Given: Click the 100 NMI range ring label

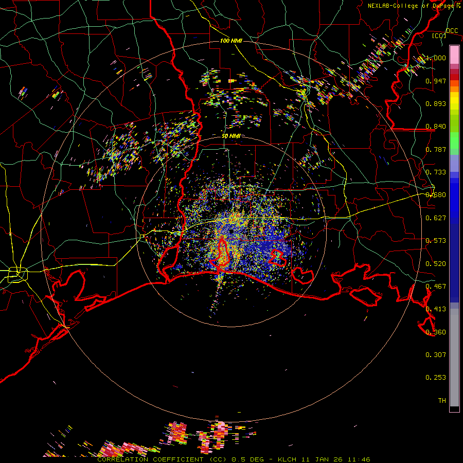Looking at the screenshot, I should pyautogui.click(x=231, y=41).
